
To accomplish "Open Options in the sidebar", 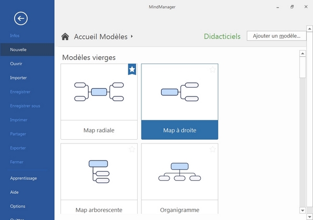I will pyautogui.click(x=18, y=206).
